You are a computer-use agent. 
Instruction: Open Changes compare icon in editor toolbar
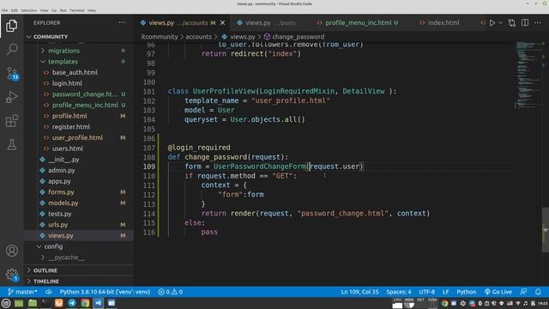click(512, 23)
